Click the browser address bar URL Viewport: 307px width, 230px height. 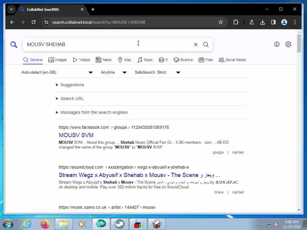(x=99, y=22)
